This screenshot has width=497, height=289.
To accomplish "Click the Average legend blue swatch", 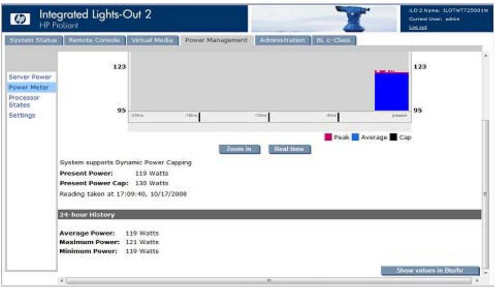I will [x=356, y=137].
